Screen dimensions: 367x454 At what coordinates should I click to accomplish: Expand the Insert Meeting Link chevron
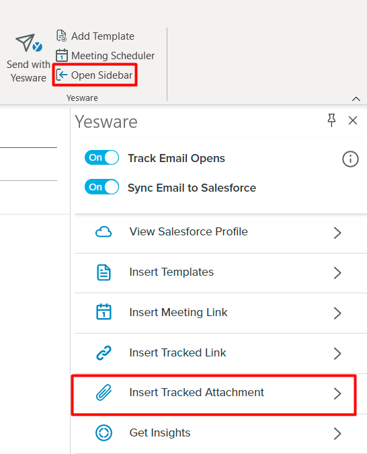tap(337, 313)
